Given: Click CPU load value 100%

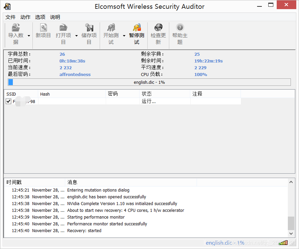Looking at the screenshot, I should click(201, 75).
